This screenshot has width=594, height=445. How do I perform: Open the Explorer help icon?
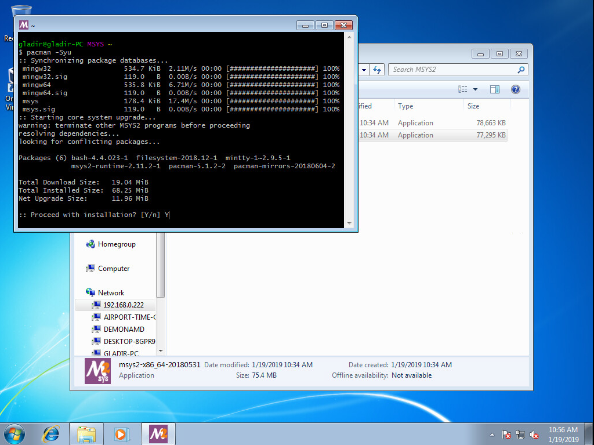515,89
